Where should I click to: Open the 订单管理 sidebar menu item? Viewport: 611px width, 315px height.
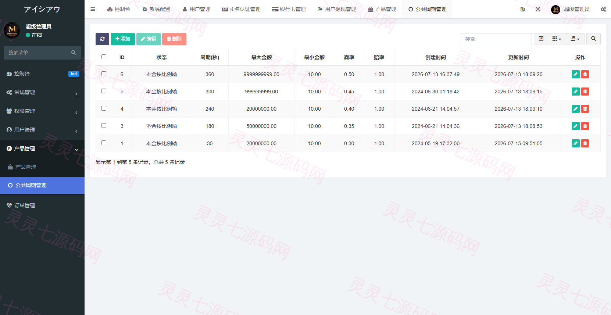pos(42,205)
